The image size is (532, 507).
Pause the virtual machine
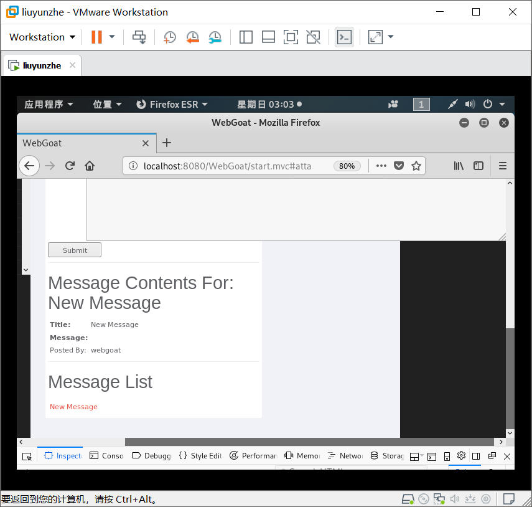96,37
